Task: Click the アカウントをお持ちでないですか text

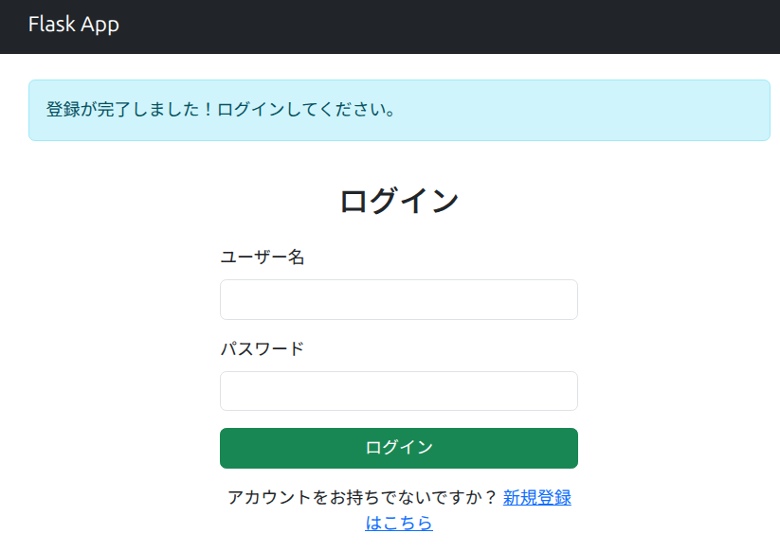Action: coord(362,498)
